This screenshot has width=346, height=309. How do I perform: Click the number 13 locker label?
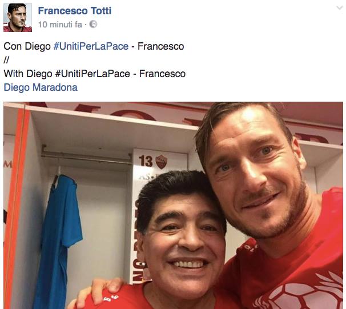pyautogui.click(x=146, y=161)
